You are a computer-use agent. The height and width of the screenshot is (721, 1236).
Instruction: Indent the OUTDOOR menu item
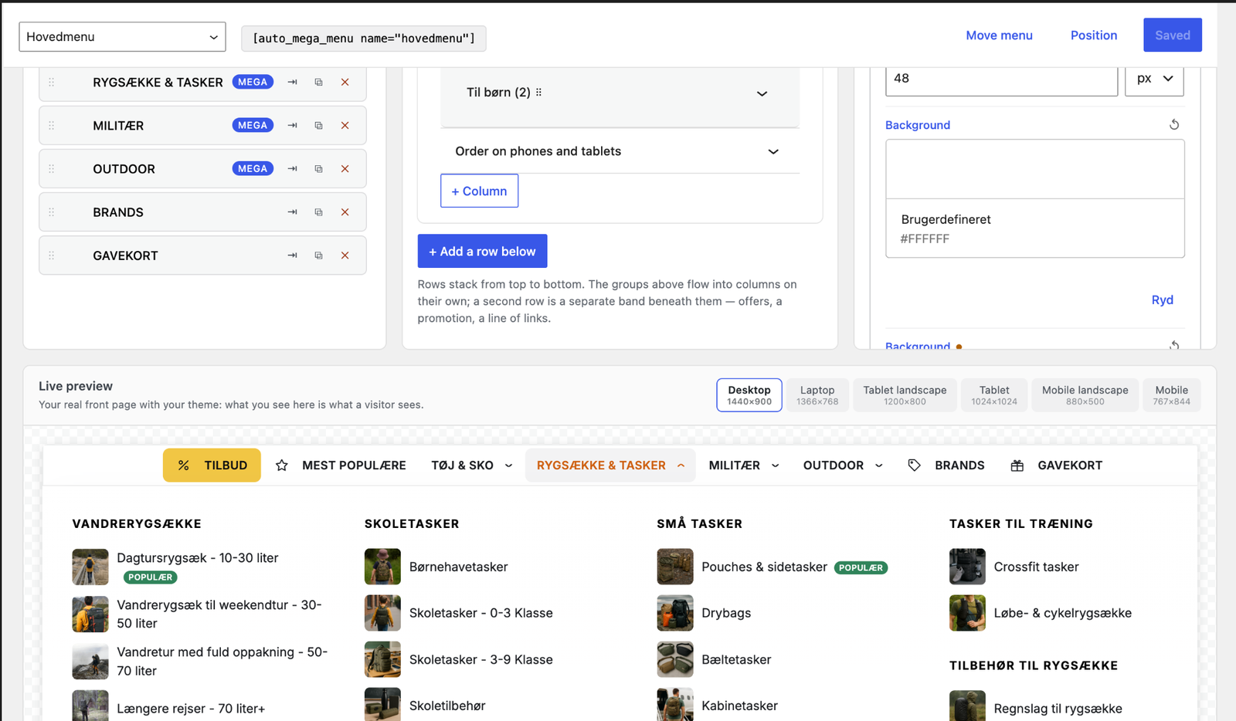pyautogui.click(x=292, y=168)
